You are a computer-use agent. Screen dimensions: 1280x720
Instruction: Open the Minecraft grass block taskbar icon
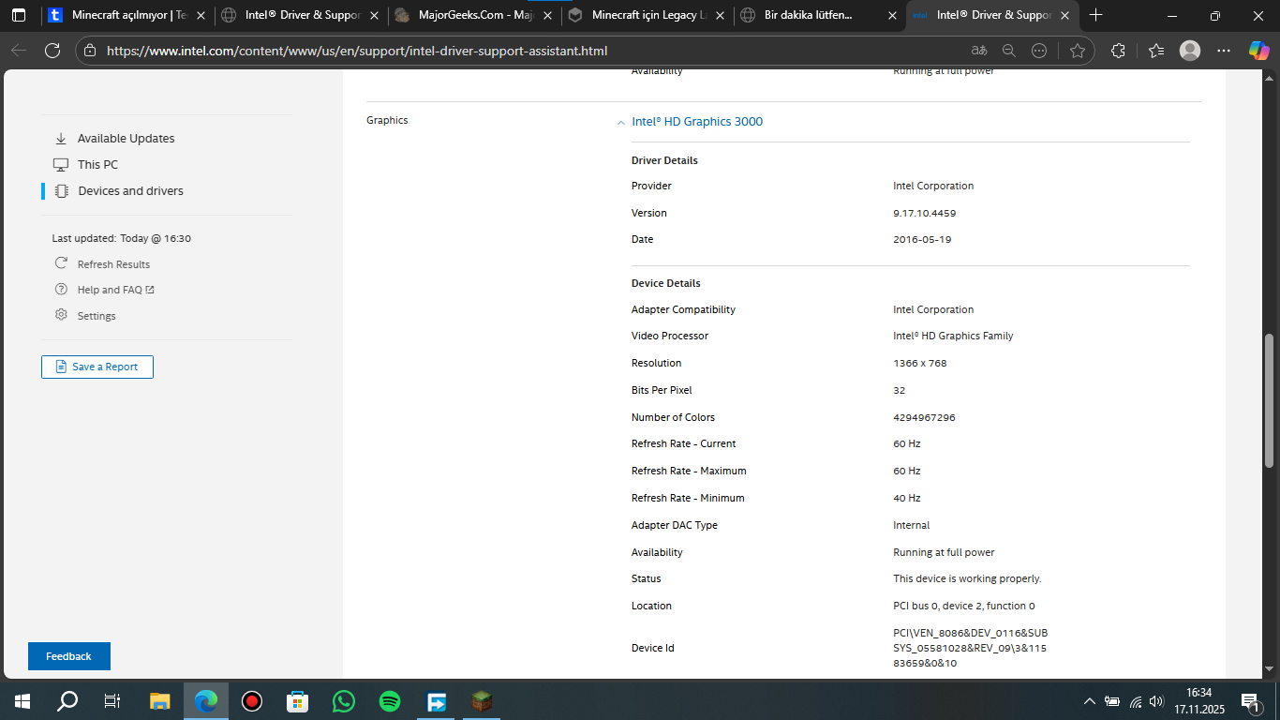tap(482, 701)
